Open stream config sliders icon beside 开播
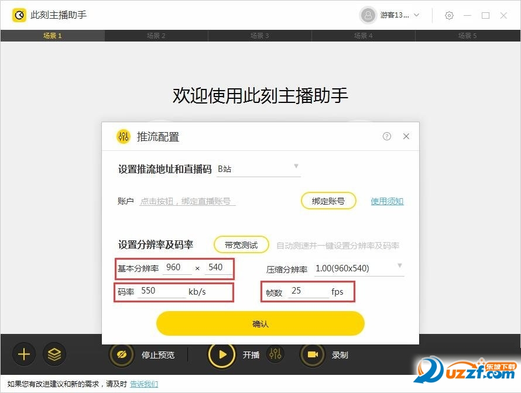The image size is (521, 393). coord(275,354)
